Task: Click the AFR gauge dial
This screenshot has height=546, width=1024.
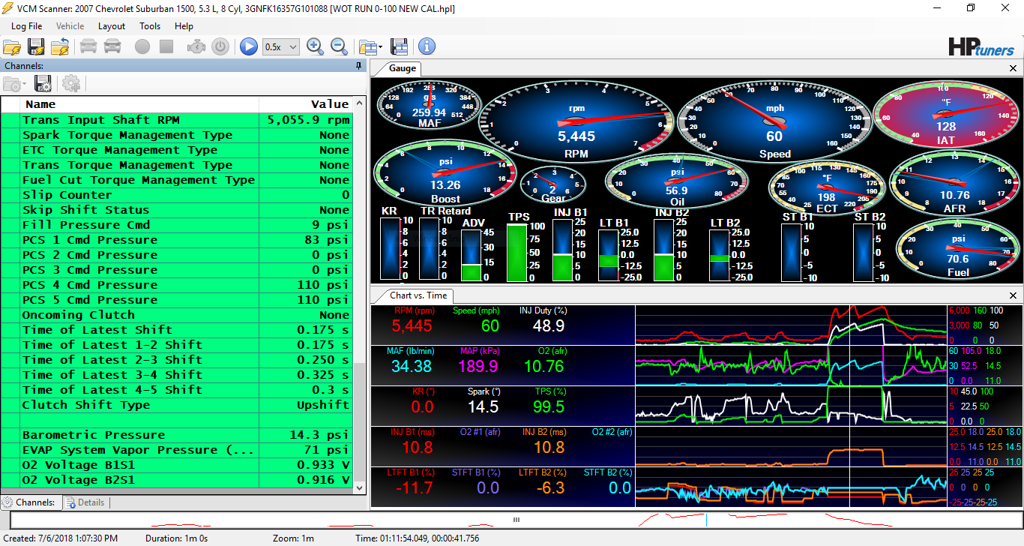Action: [956, 183]
